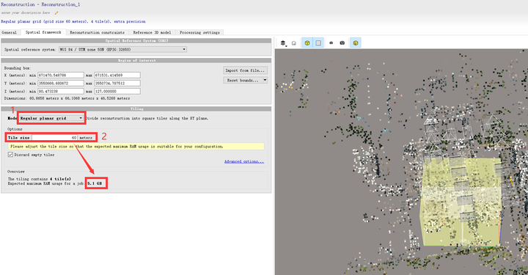Image resolution: width=528 pixels, height=275 pixels.
Task: Toggle the edit region-of-interest icon
Action: click(x=356, y=43)
